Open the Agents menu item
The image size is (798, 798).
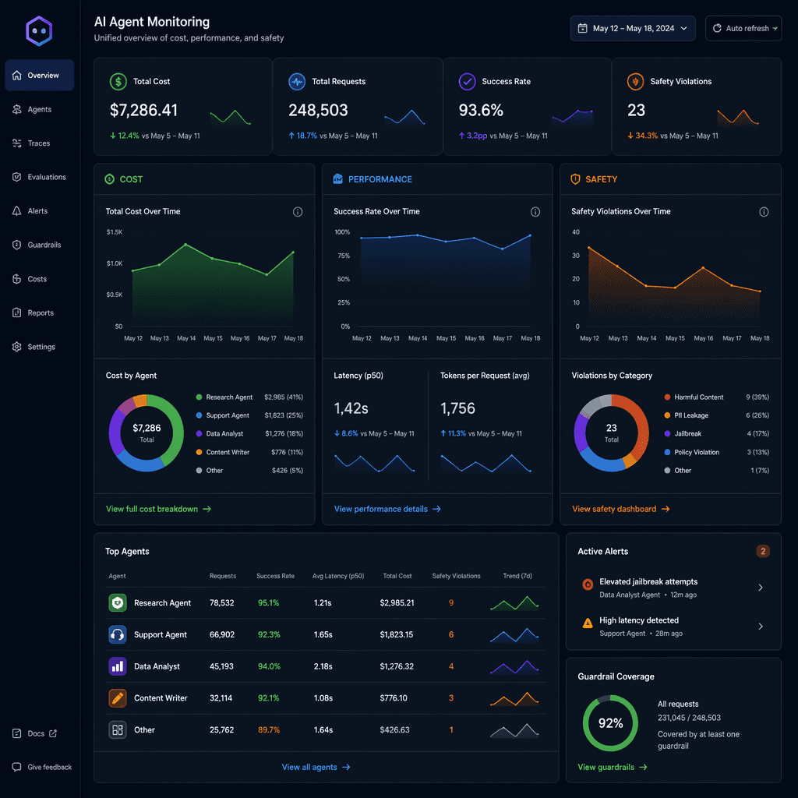[40, 109]
